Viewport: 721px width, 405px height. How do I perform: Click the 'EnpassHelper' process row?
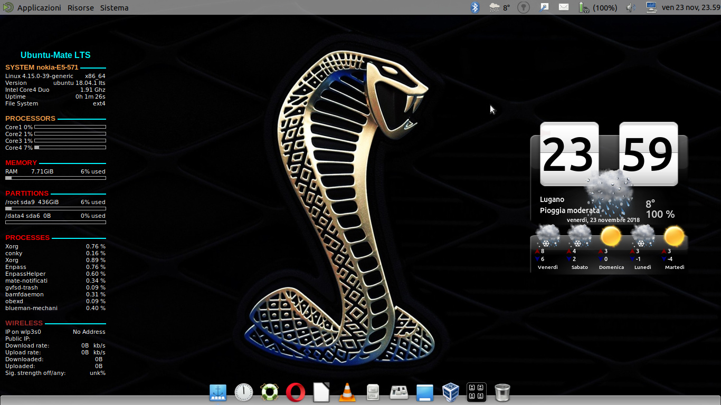point(55,274)
